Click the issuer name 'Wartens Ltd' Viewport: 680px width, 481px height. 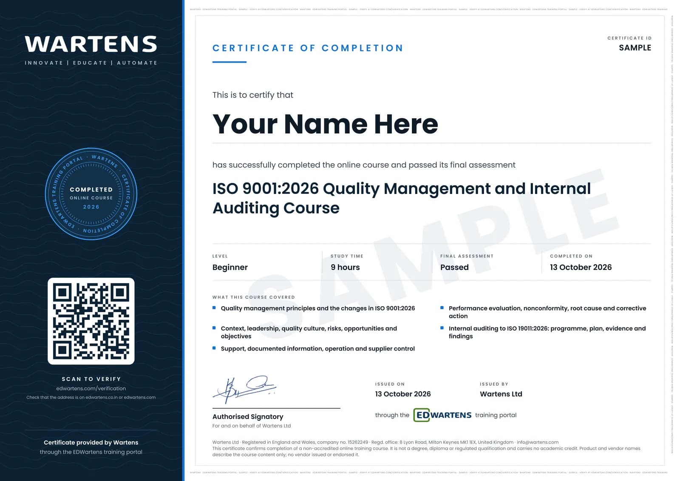coord(501,394)
